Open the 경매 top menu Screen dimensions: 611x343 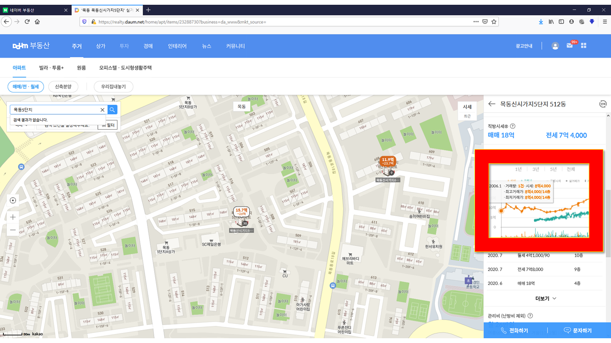coord(148,46)
